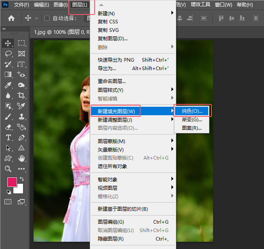Open the 窗口(W) menu

224,5
